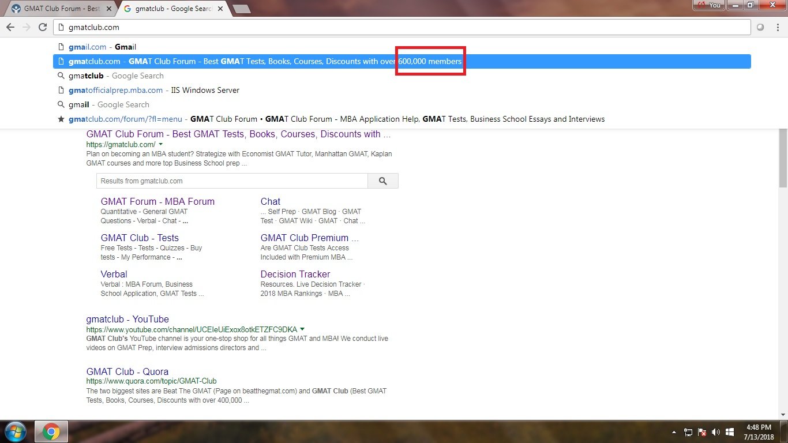Screen dimensions: 788x443
Task: Open the clock showing 4:48 PM
Action: (759, 432)
